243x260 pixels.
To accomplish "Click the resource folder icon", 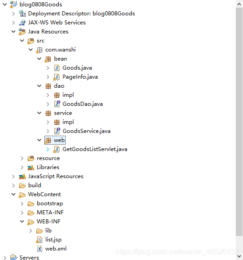I will click(x=31, y=158).
